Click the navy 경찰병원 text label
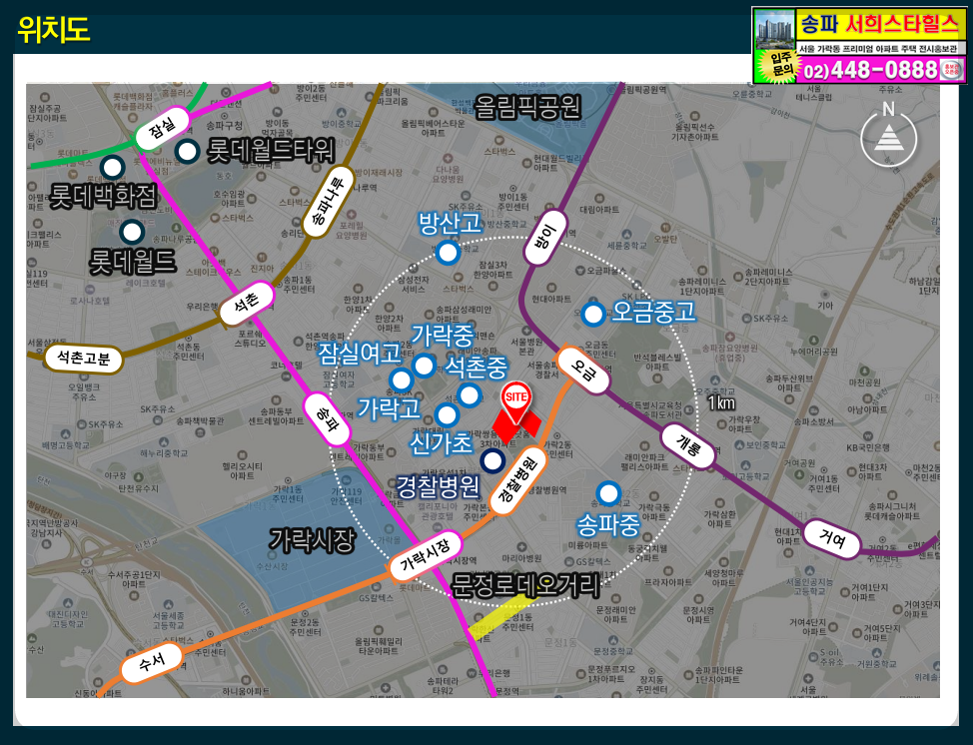Screen dimensions: 973x745 click(439, 487)
